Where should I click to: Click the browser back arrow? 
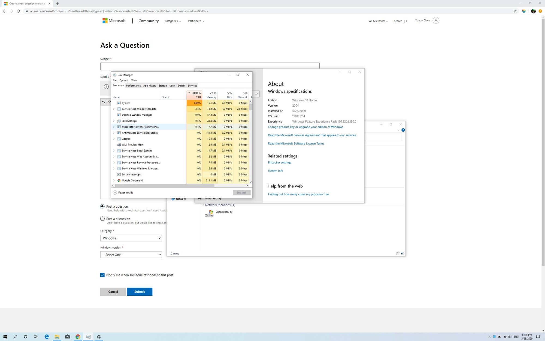[x=5, y=11]
